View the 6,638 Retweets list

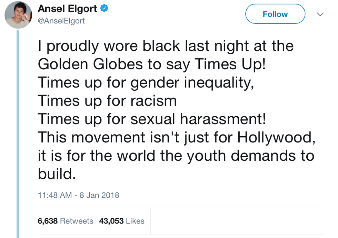click(x=65, y=221)
